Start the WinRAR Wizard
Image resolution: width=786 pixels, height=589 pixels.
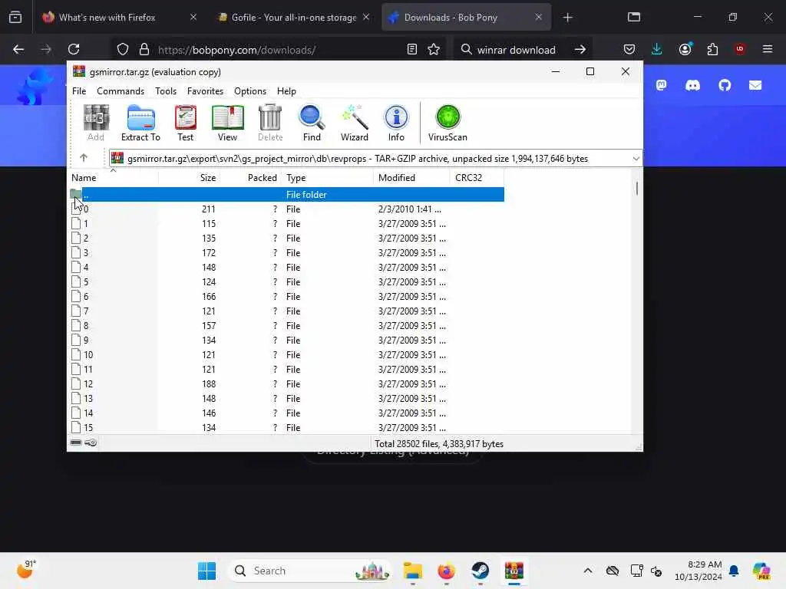[x=355, y=123]
